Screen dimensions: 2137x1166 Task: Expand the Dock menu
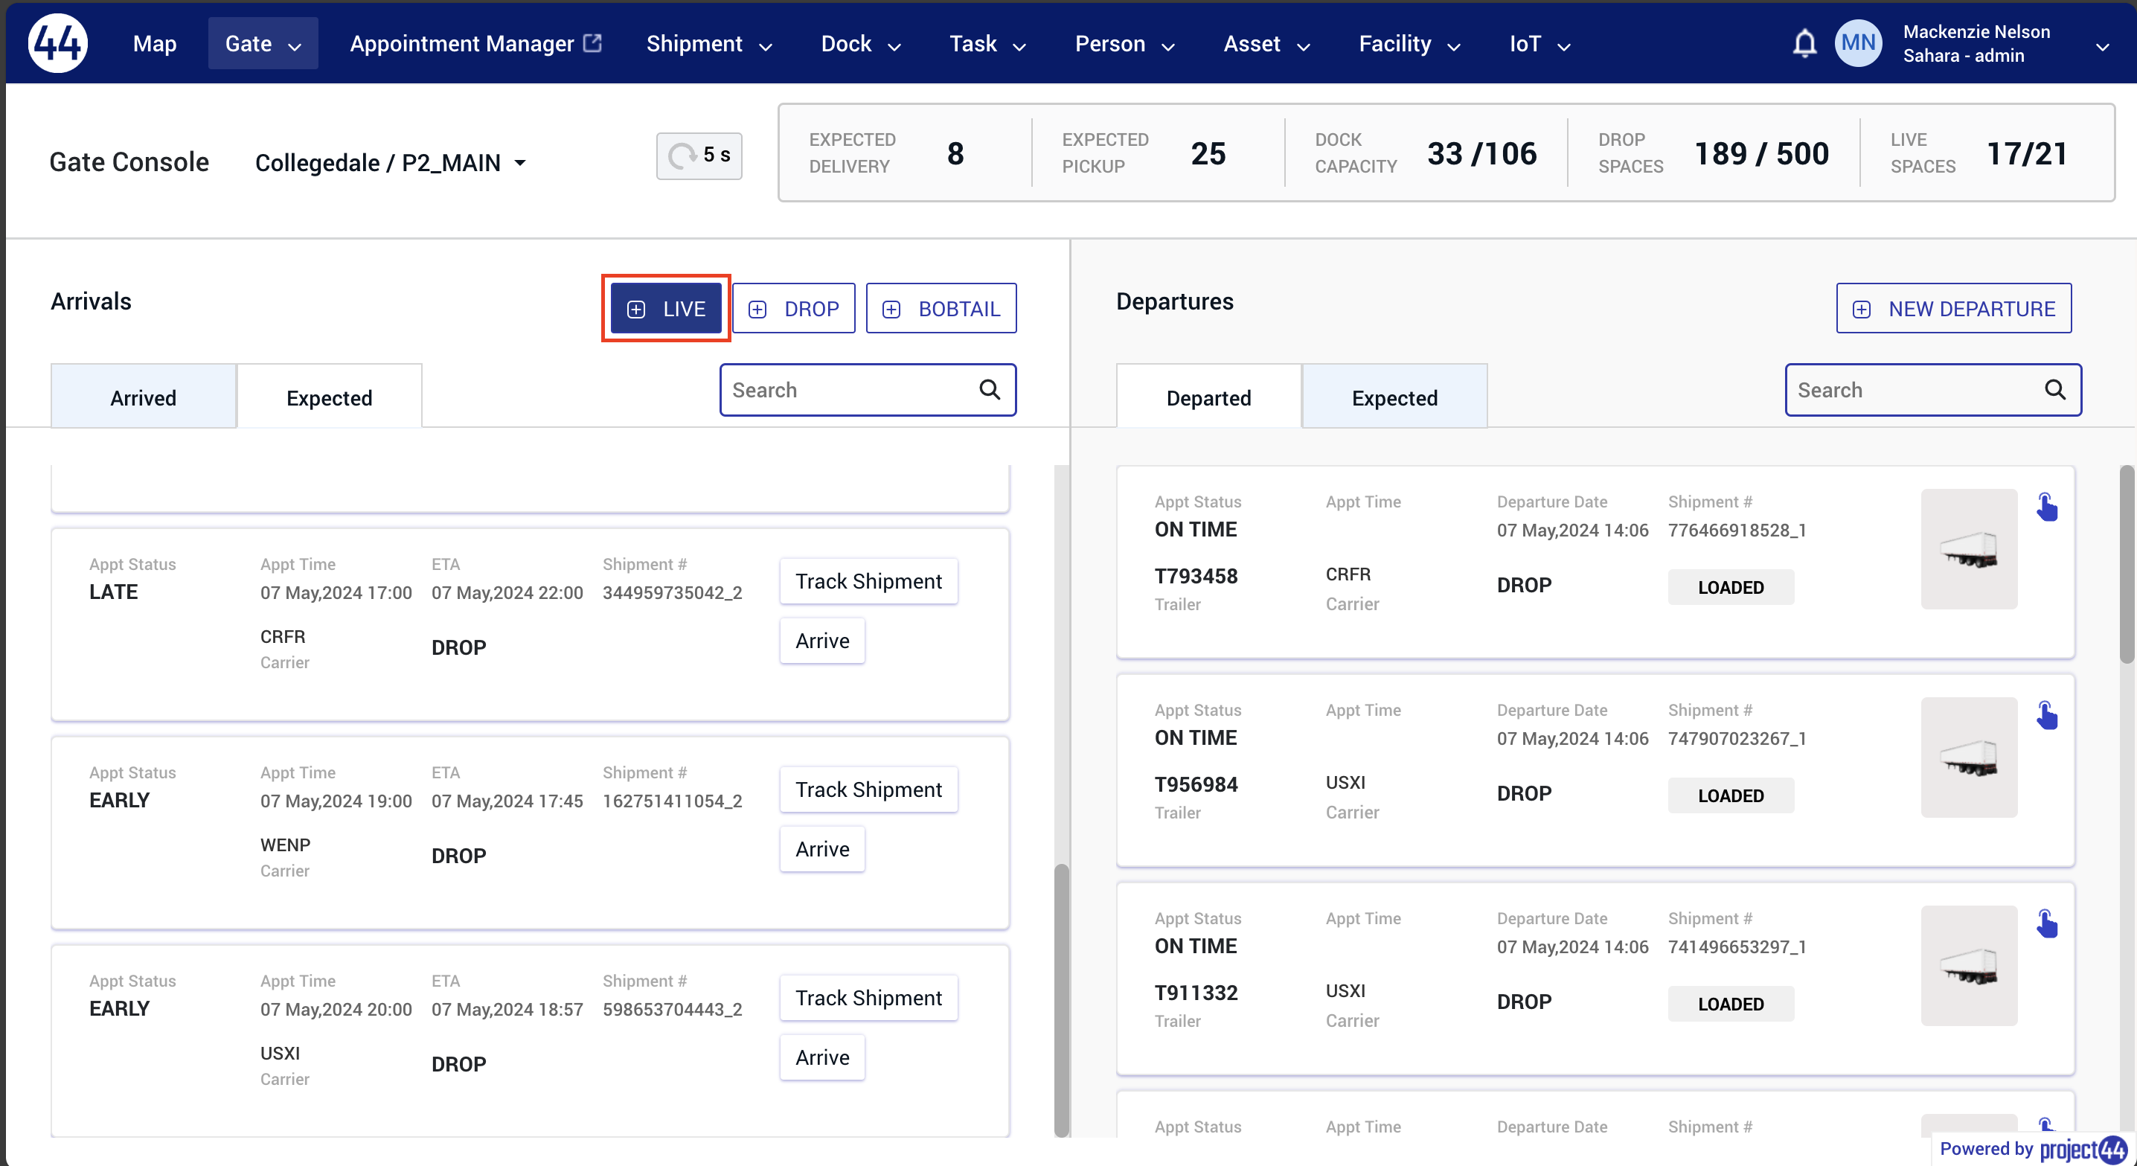tap(860, 43)
